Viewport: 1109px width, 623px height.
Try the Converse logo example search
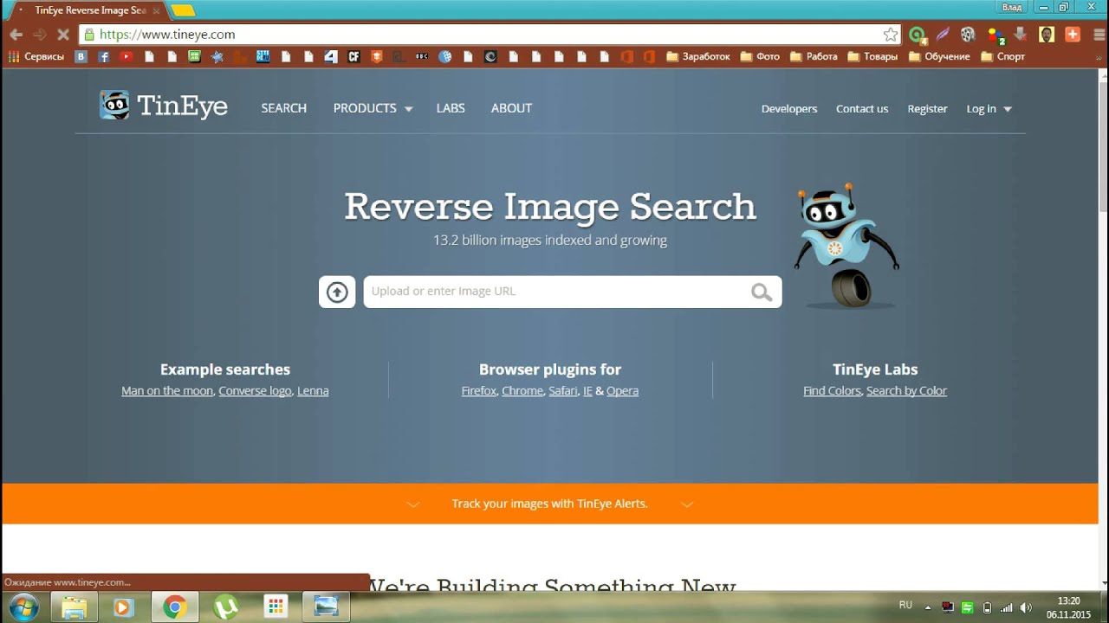pyautogui.click(x=255, y=391)
